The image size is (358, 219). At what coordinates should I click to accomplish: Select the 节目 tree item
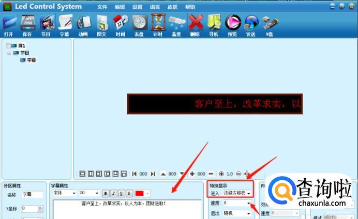click(x=25, y=53)
